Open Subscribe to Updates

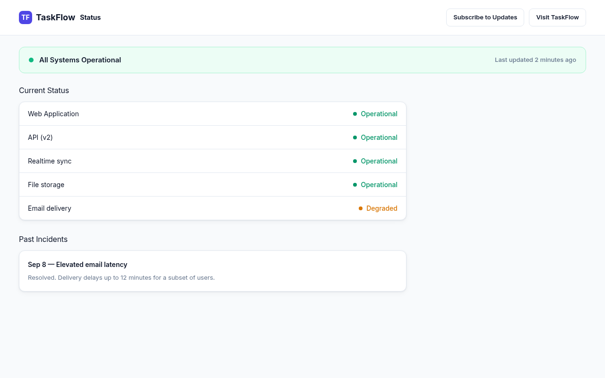point(485,17)
